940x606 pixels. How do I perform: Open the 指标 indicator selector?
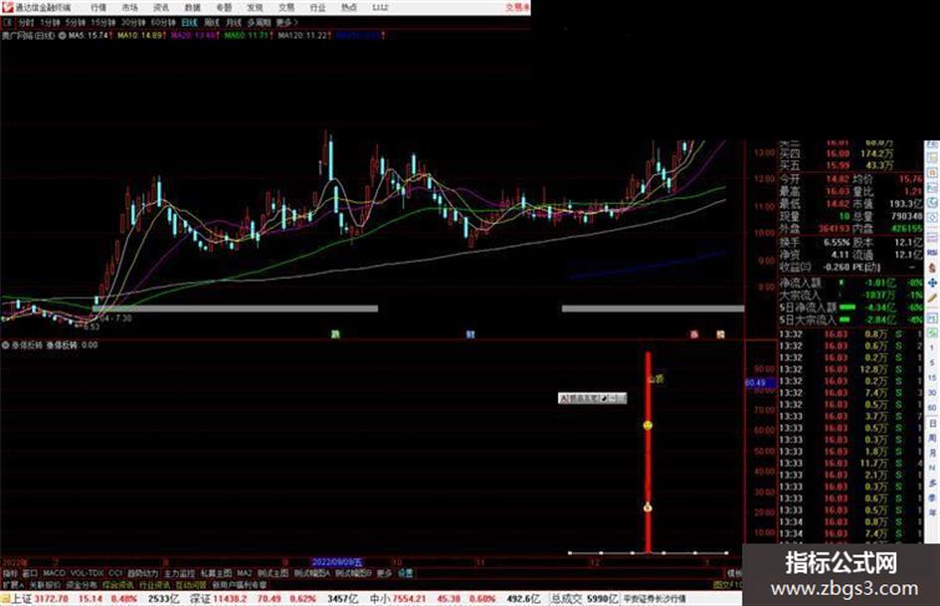click(x=10, y=573)
